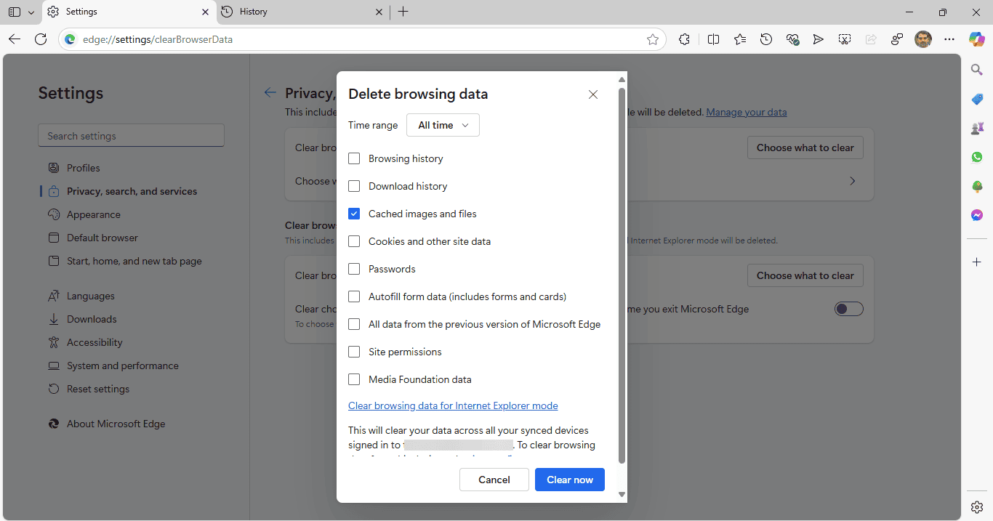Open sidebar Search icon
Screen dimensions: 993x521
coord(977,70)
